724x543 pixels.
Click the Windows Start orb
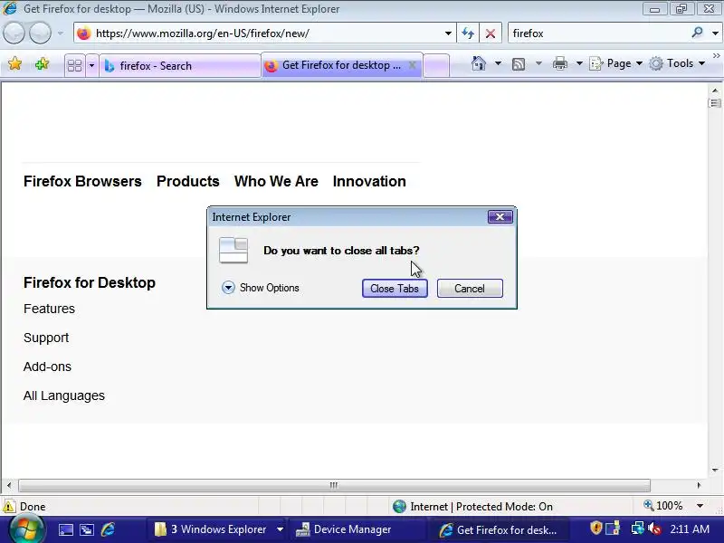click(26, 529)
